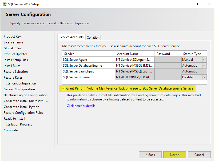Select the Database Engine account name cell
This screenshot has width=215, height=162.
(x=135, y=66)
